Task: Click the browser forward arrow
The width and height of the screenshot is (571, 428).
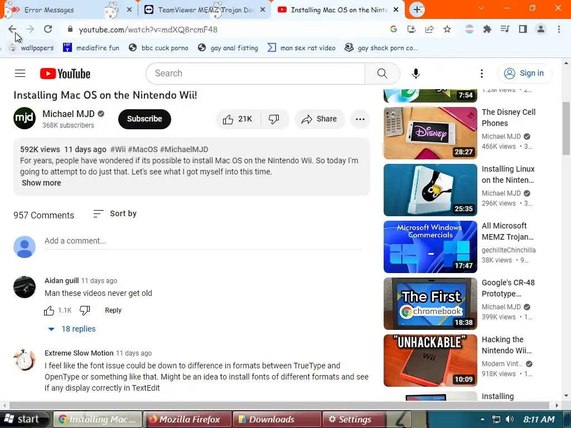Action: tap(30, 29)
